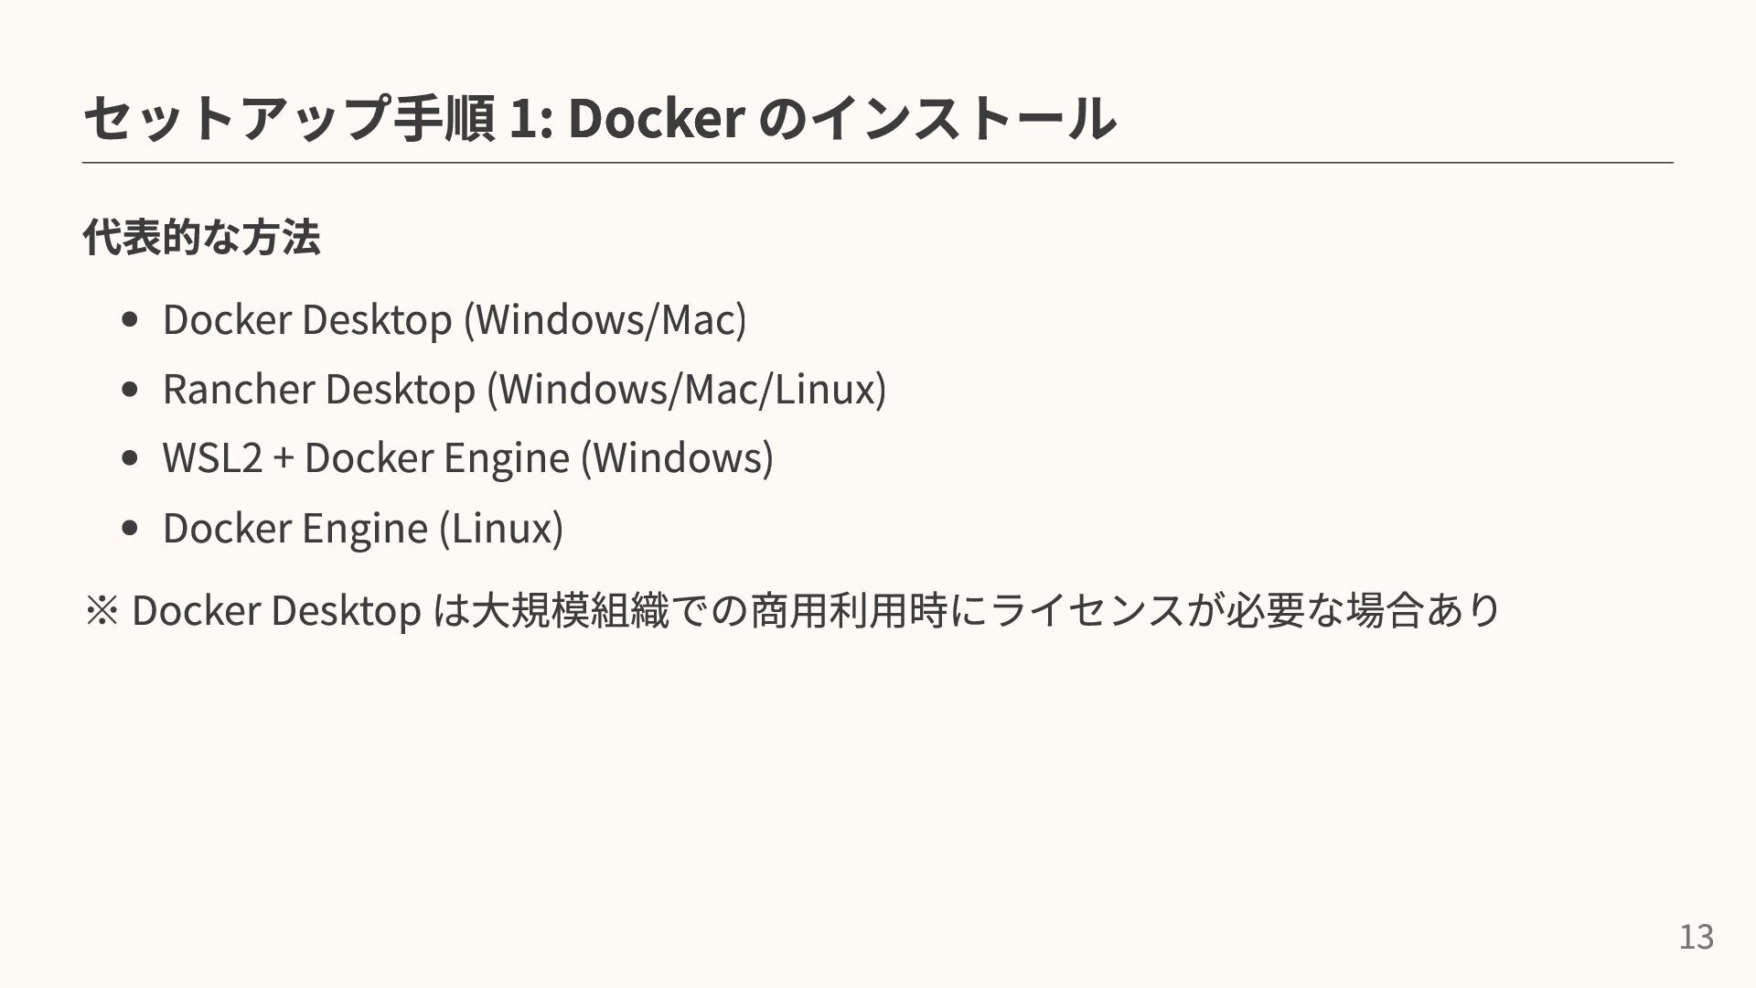
Task: Click 'Docker Desktop' in the first bullet
Action: (x=307, y=319)
